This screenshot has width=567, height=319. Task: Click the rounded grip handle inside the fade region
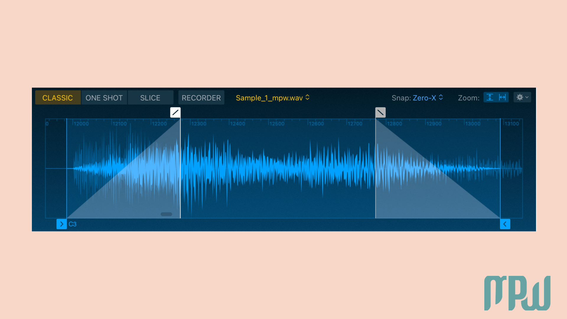(x=166, y=214)
